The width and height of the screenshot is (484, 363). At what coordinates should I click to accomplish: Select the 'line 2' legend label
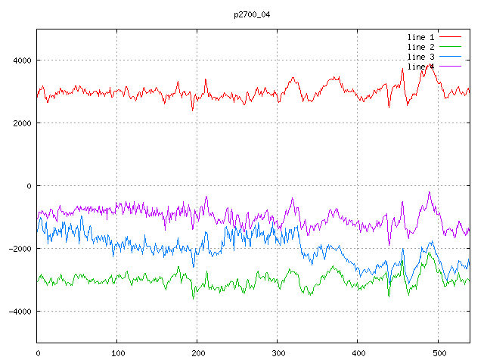click(420, 47)
